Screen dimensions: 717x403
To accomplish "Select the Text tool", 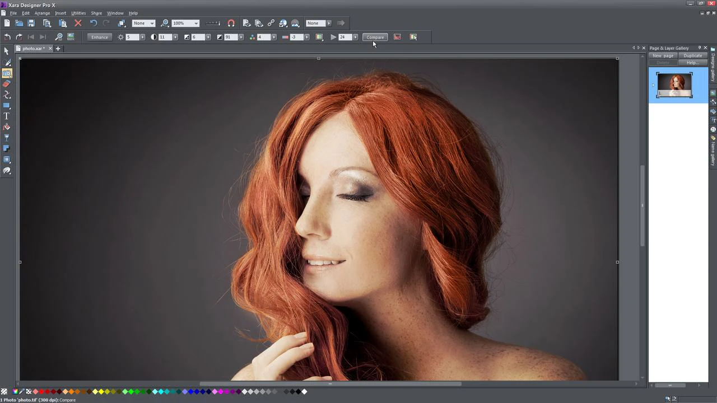I will click(7, 116).
